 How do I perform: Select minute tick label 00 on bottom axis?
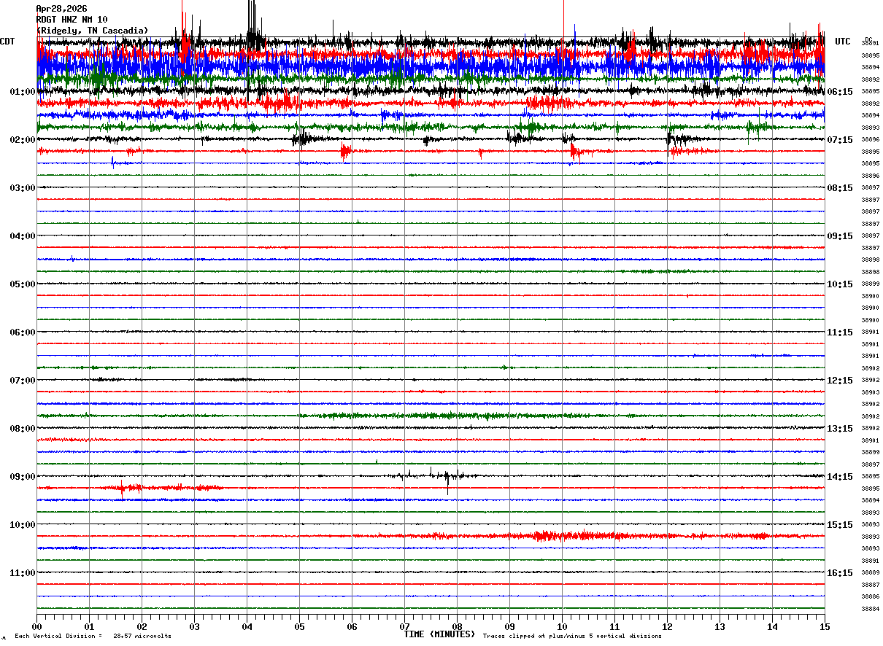click(x=36, y=626)
